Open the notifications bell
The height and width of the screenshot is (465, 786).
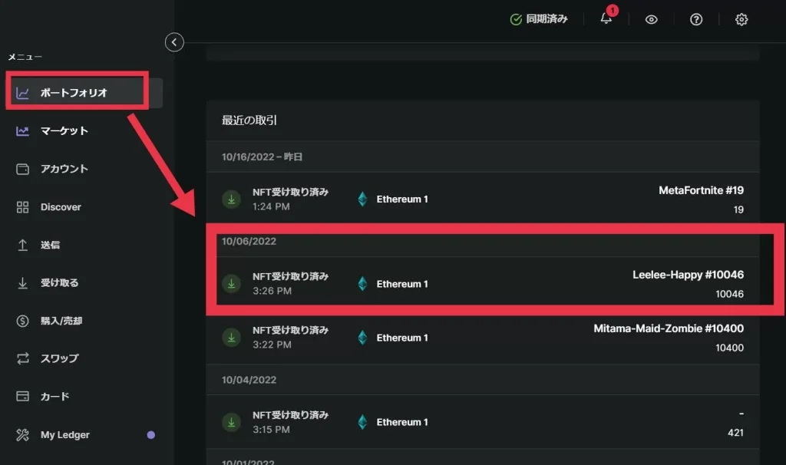coord(606,18)
